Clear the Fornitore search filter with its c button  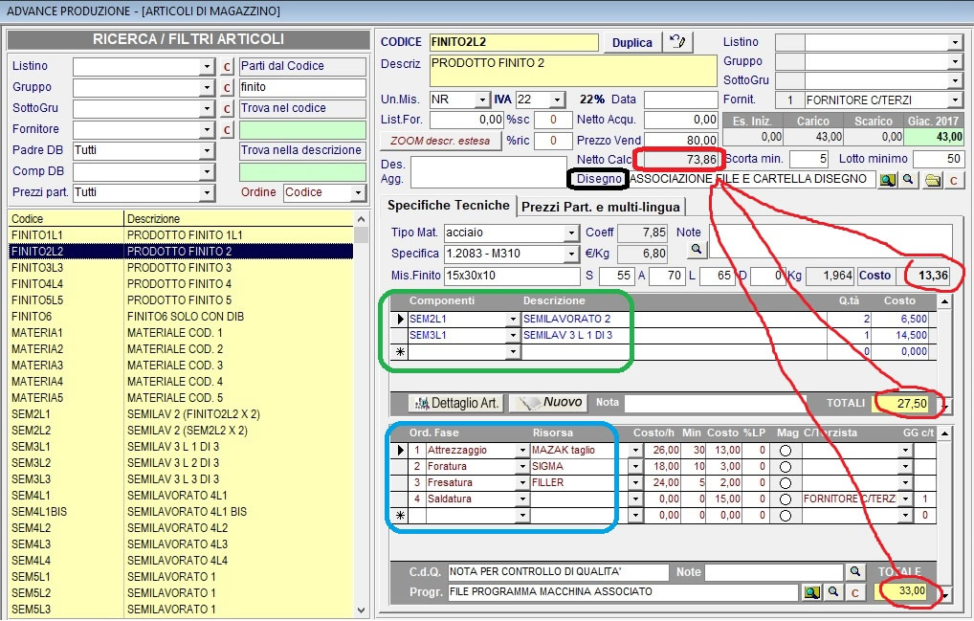tap(227, 130)
